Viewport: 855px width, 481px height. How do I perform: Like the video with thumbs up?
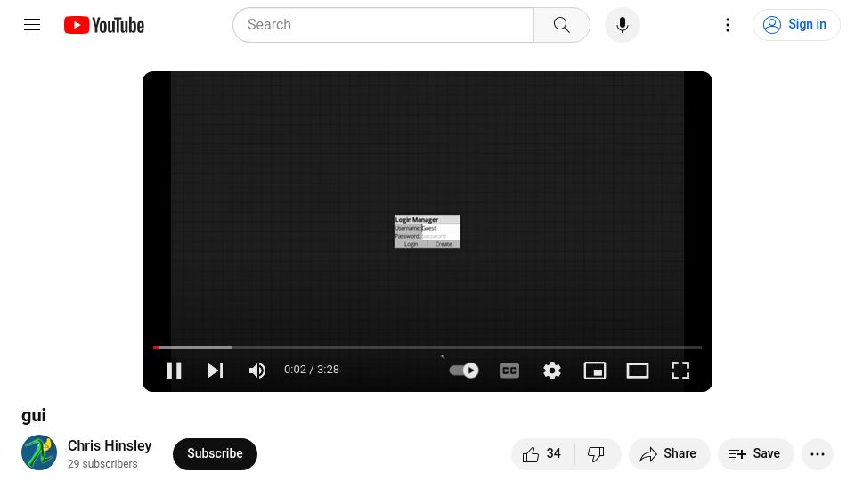pyautogui.click(x=542, y=453)
